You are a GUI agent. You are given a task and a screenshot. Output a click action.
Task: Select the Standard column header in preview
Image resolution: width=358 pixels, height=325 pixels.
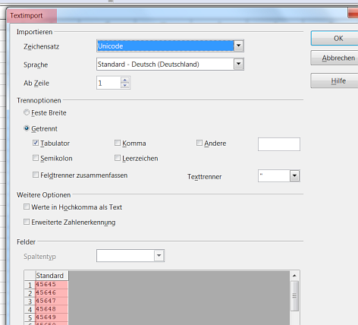click(x=52, y=276)
